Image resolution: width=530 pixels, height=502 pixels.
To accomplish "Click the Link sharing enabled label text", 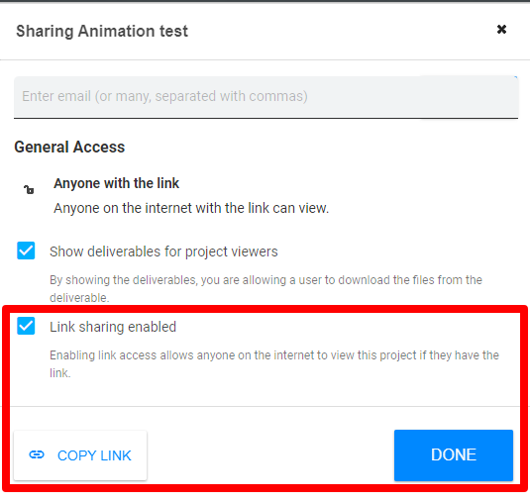I will [x=113, y=327].
